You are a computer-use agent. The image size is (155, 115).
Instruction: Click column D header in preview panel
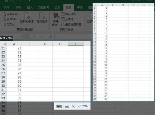(134, 5)
